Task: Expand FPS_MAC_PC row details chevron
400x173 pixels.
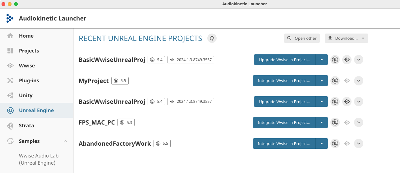Action: pos(359,123)
